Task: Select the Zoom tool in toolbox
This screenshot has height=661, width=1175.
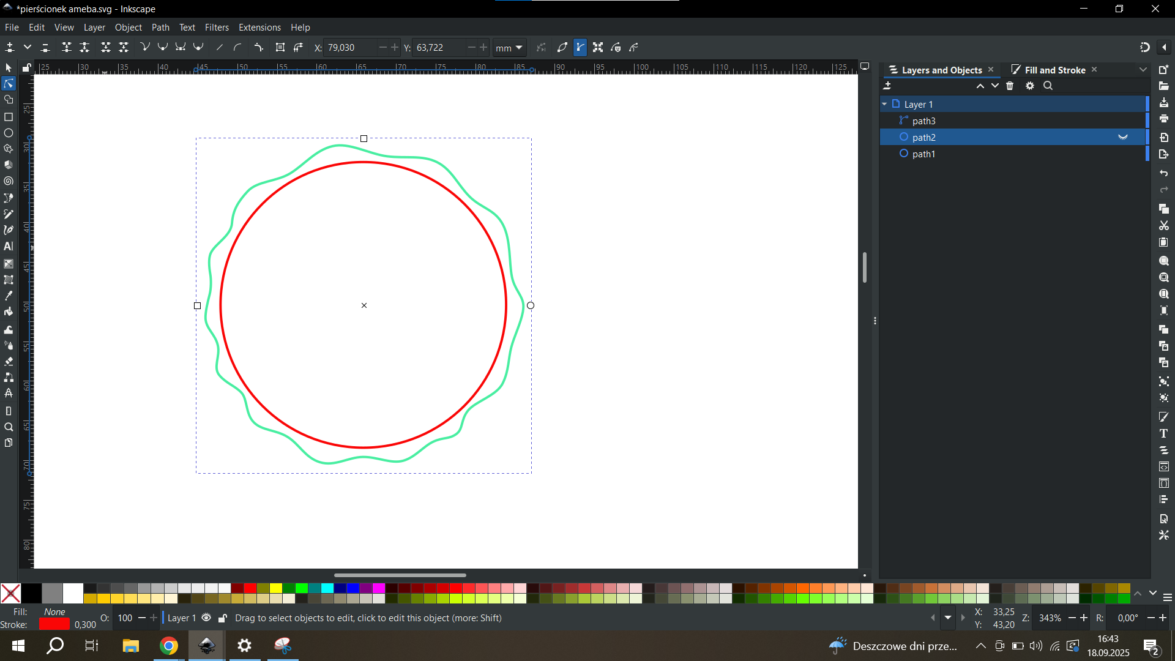Action: (9, 427)
